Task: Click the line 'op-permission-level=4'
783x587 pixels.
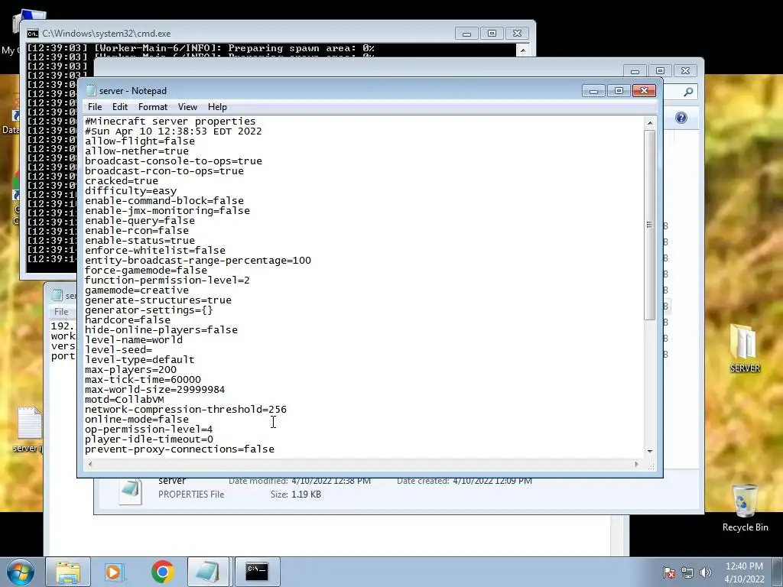Action: pos(149,430)
